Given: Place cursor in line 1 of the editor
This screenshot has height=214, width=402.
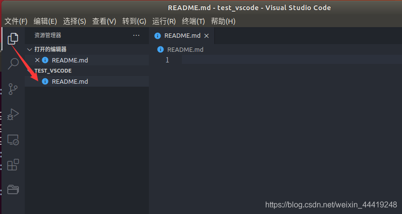Looking at the screenshot, I should [292, 60].
